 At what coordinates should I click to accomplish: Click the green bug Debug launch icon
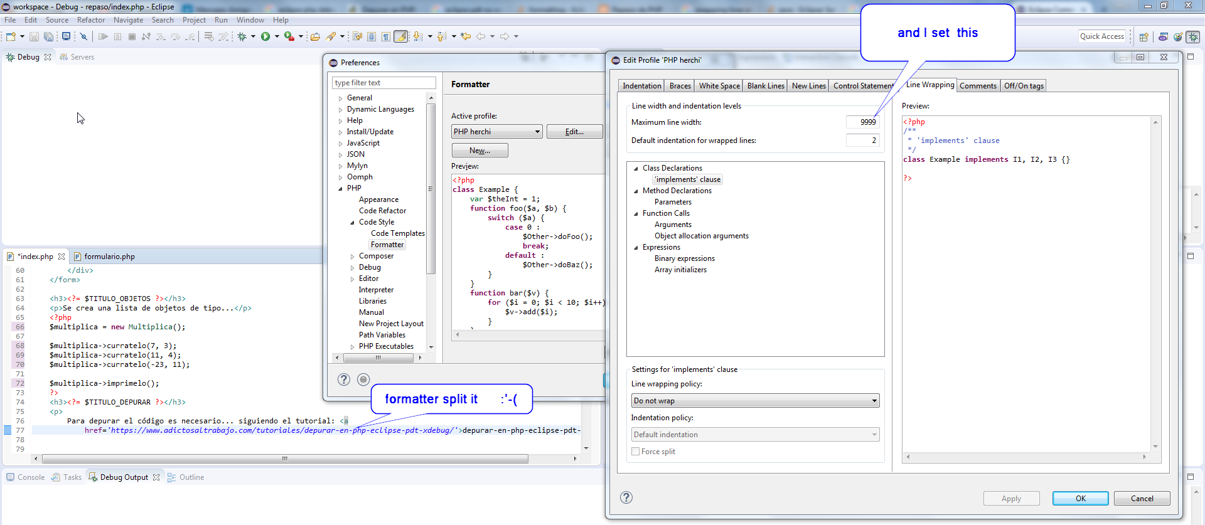click(x=242, y=36)
